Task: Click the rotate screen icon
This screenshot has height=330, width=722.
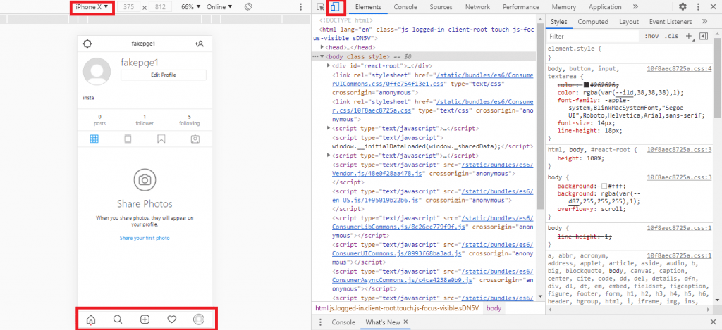Action: pyautogui.click(x=248, y=6)
